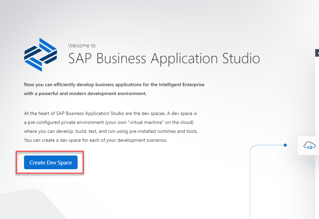Click the cloud icon inside the white card
The image size is (319, 219).
click(x=309, y=146)
